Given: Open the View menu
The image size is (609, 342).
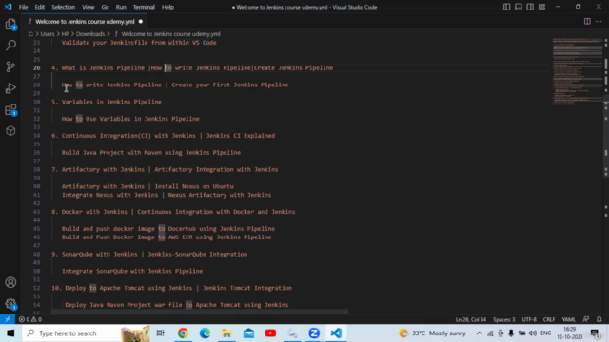Looking at the screenshot, I should [88, 7].
